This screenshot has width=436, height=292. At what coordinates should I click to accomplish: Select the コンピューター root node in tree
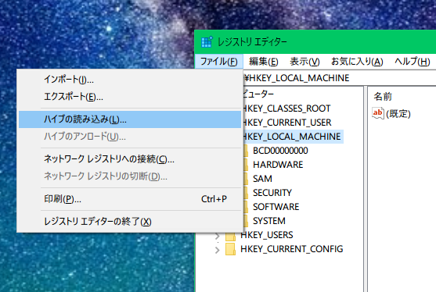[258, 94]
